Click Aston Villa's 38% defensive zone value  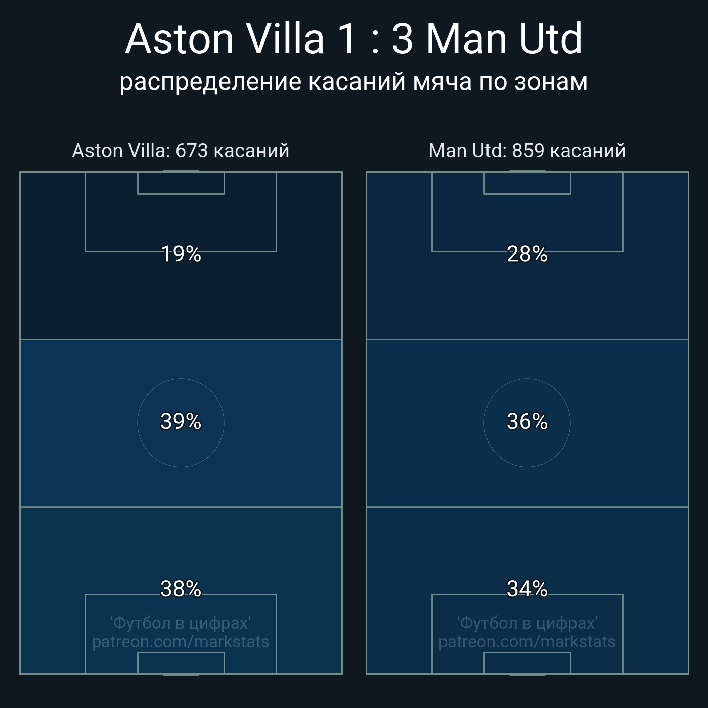click(x=181, y=589)
